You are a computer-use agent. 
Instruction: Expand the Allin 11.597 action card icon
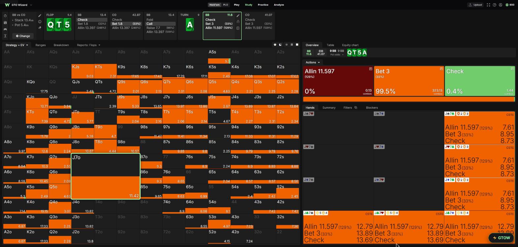point(371,69)
